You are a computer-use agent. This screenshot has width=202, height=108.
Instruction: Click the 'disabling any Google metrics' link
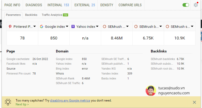click(70, 100)
